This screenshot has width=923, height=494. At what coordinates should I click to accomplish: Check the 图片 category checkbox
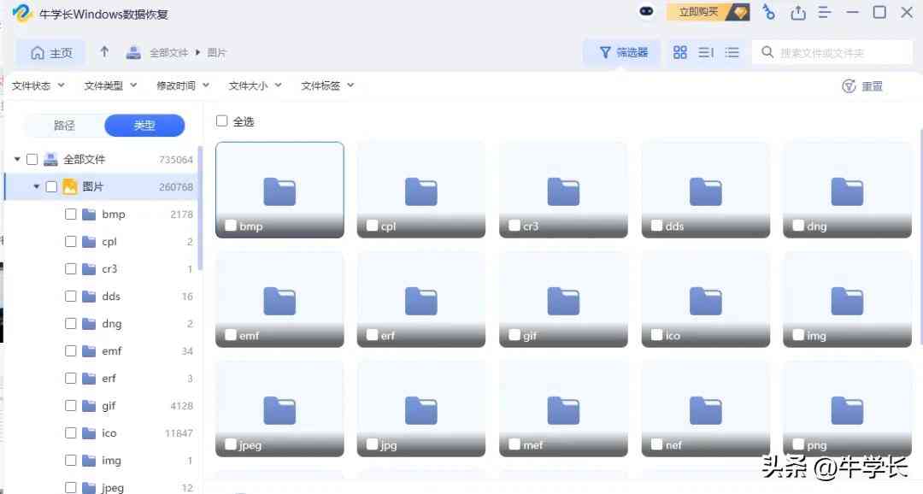50,186
